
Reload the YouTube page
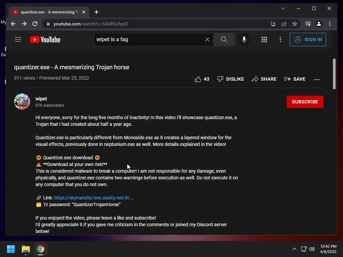point(35,24)
